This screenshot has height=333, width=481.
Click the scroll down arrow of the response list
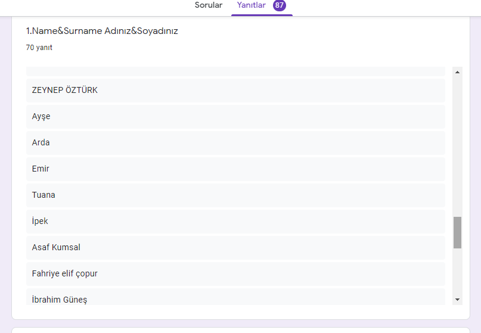pos(457,299)
